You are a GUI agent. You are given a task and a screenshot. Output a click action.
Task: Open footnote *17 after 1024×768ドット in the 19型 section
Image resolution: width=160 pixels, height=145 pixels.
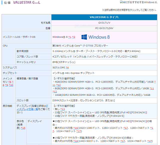(149, 141)
